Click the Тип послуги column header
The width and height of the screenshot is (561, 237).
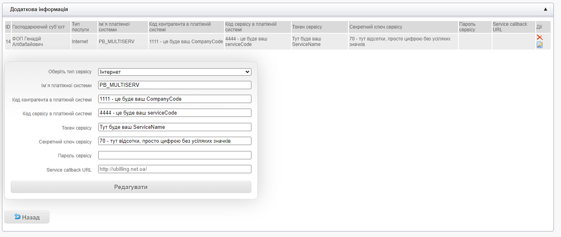[x=81, y=27]
